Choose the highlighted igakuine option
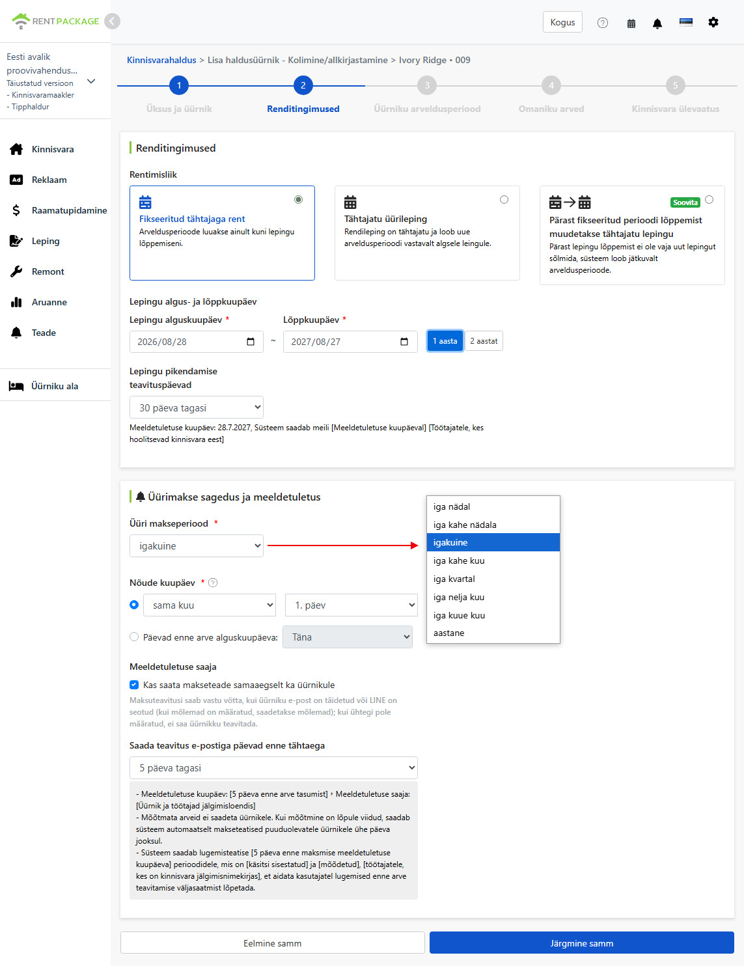 (493, 542)
